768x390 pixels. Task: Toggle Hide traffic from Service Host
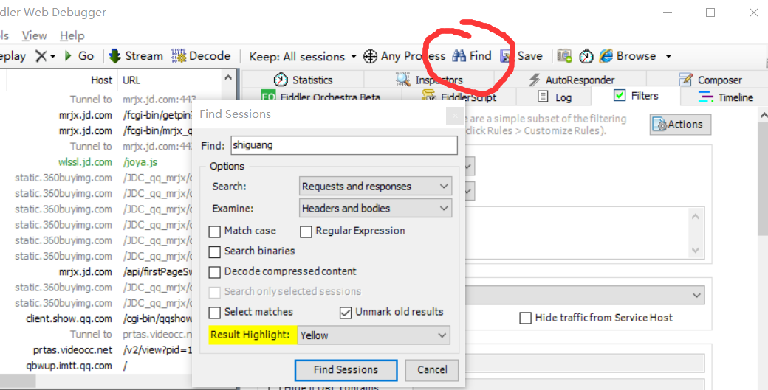[525, 318]
